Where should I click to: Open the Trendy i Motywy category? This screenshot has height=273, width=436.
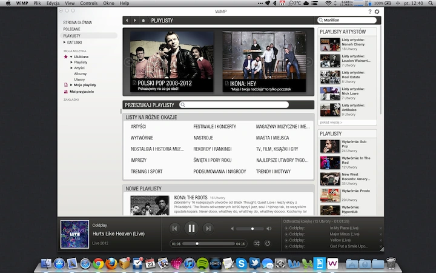(x=273, y=171)
